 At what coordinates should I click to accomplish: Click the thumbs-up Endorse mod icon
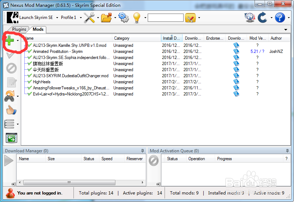pyautogui.click(x=11, y=110)
